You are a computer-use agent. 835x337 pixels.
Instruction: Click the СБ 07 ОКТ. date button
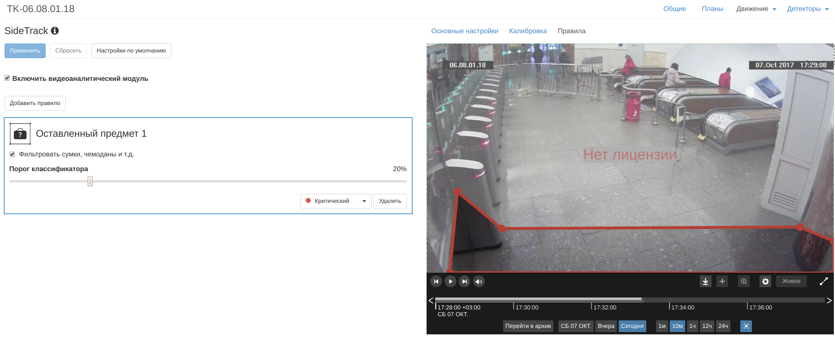576,326
